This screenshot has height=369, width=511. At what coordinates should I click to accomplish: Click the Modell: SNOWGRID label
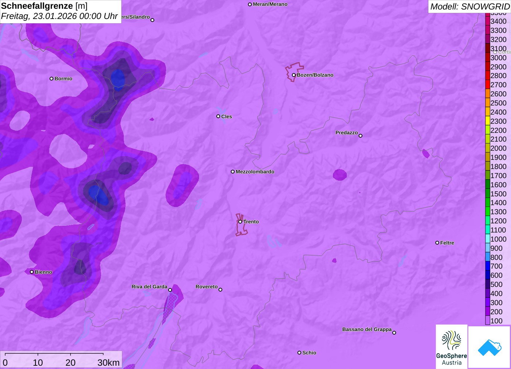470,7
